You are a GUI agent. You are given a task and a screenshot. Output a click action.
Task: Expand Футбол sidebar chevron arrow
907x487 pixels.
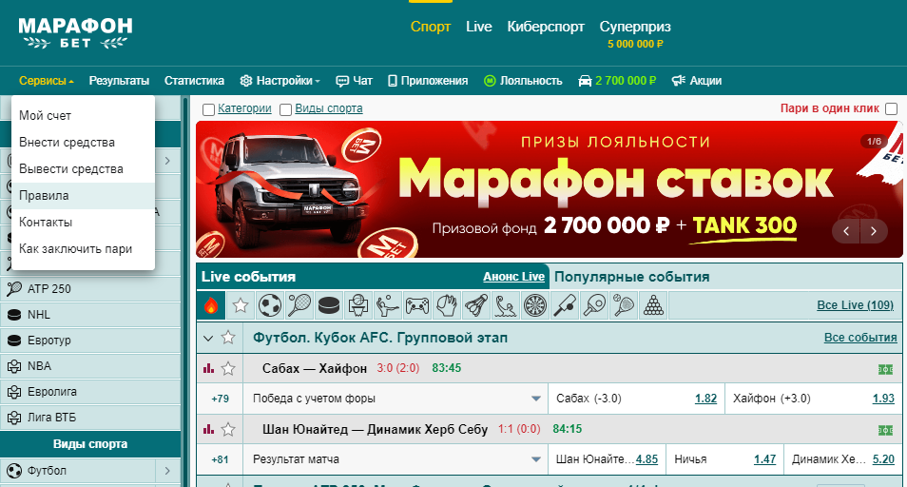(x=167, y=471)
